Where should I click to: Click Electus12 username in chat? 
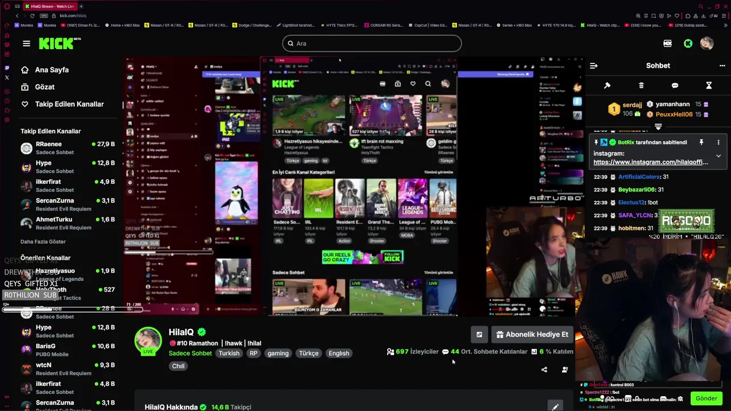631,202
